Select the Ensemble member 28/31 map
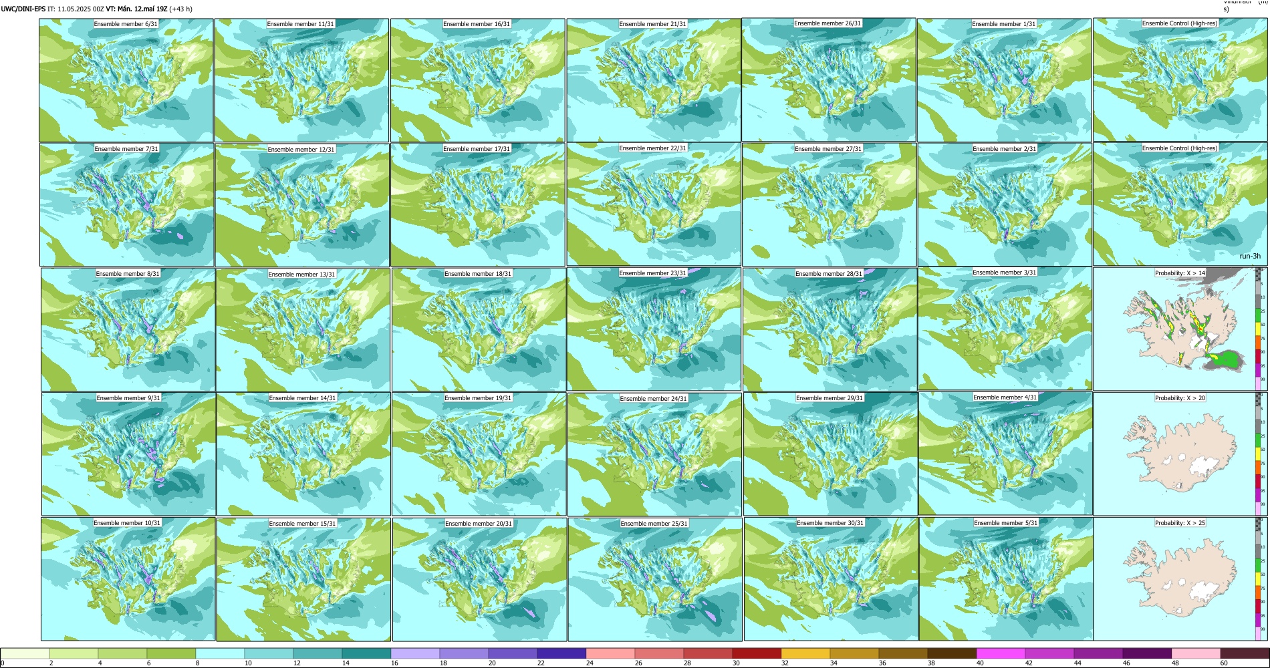Screen dimensions: 1270x668 coord(830,330)
